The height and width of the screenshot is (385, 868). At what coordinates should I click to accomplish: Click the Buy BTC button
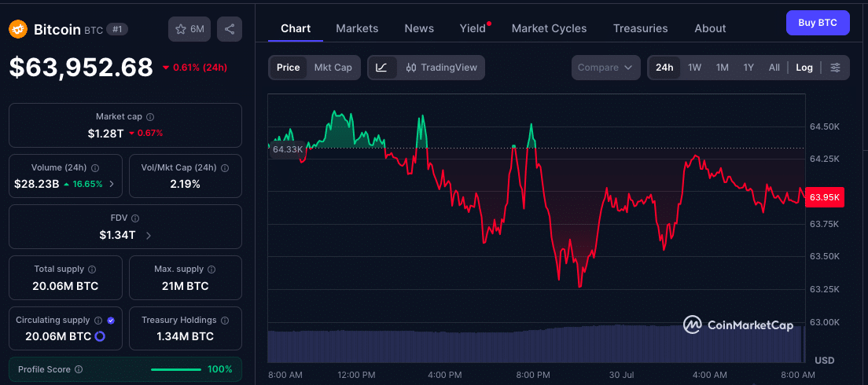point(818,23)
